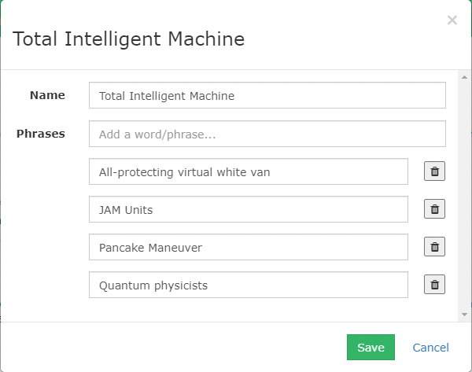Image resolution: width=472 pixels, height=372 pixels.
Task: Edit the "JAM Units" phrase field
Action: [249, 209]
